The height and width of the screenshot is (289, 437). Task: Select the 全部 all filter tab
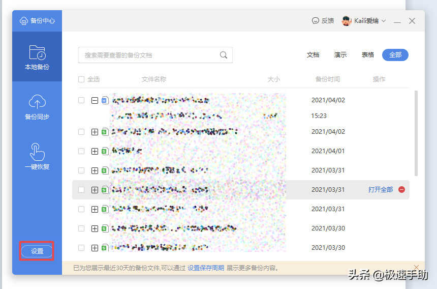coord(395,55)
